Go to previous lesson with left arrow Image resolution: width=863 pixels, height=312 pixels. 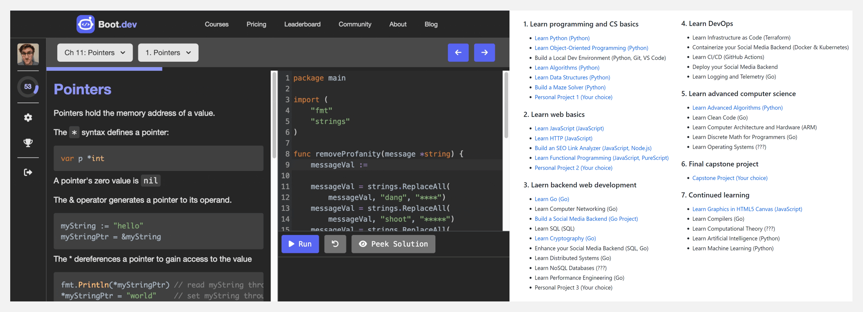coord(458,52)
